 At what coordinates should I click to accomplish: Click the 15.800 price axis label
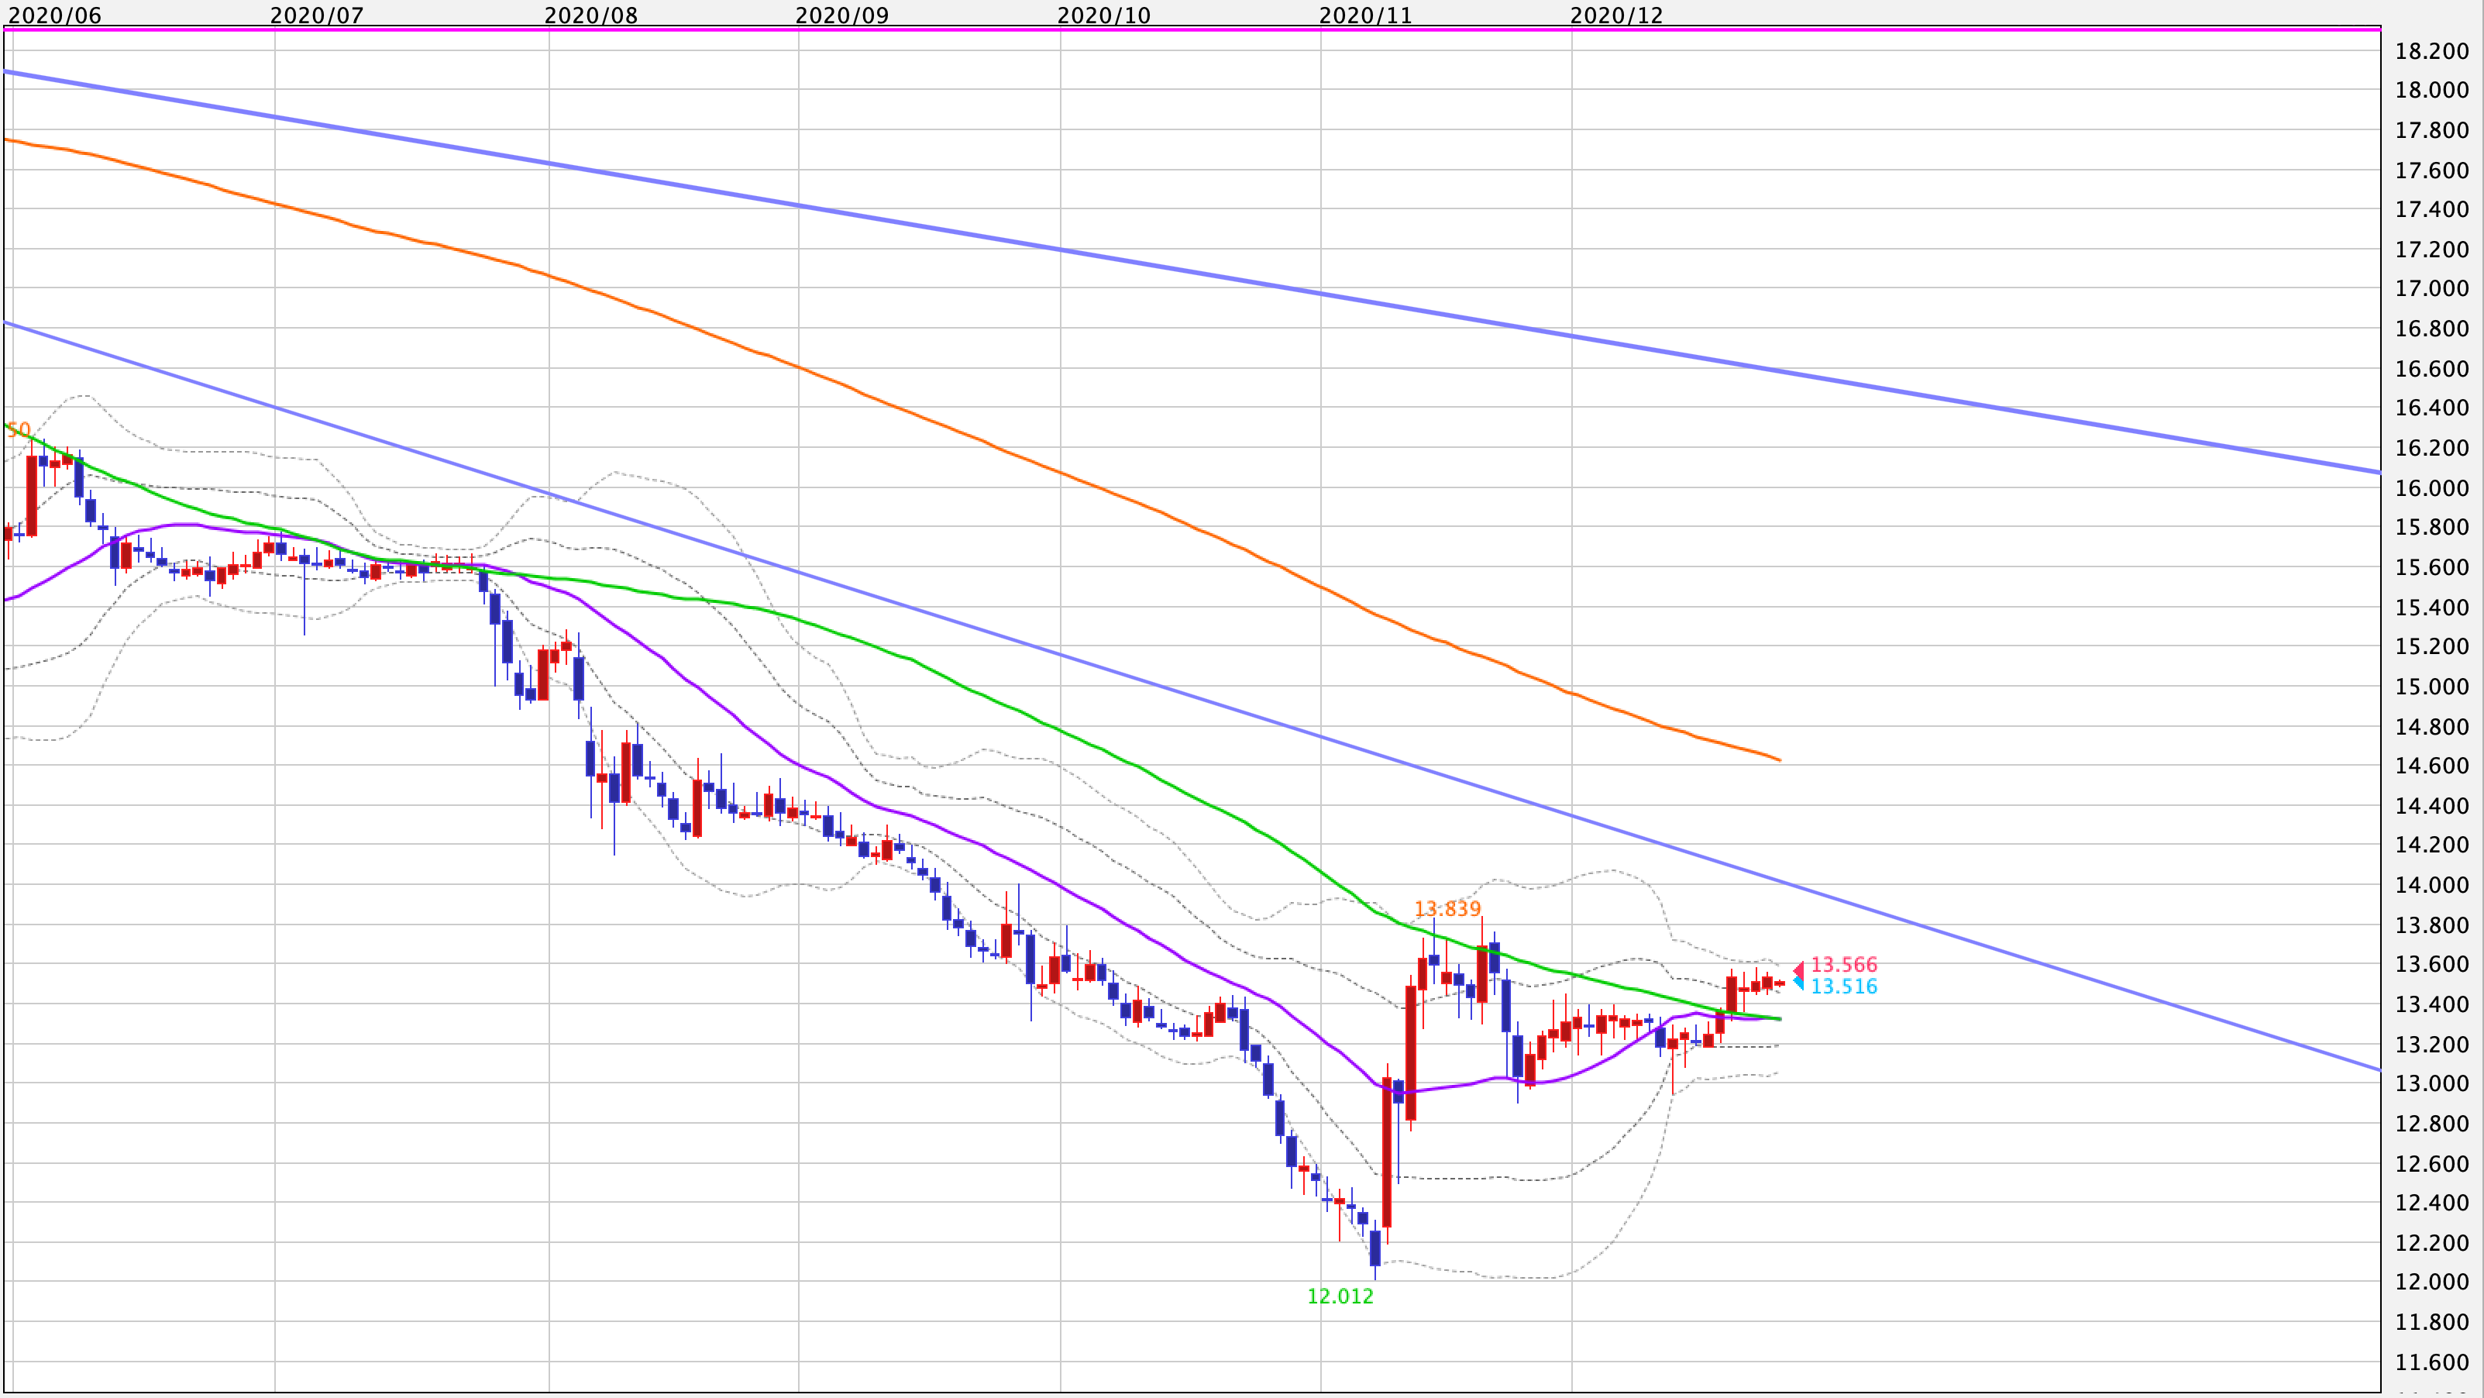pyautogui.click(x=2432, y=528)
